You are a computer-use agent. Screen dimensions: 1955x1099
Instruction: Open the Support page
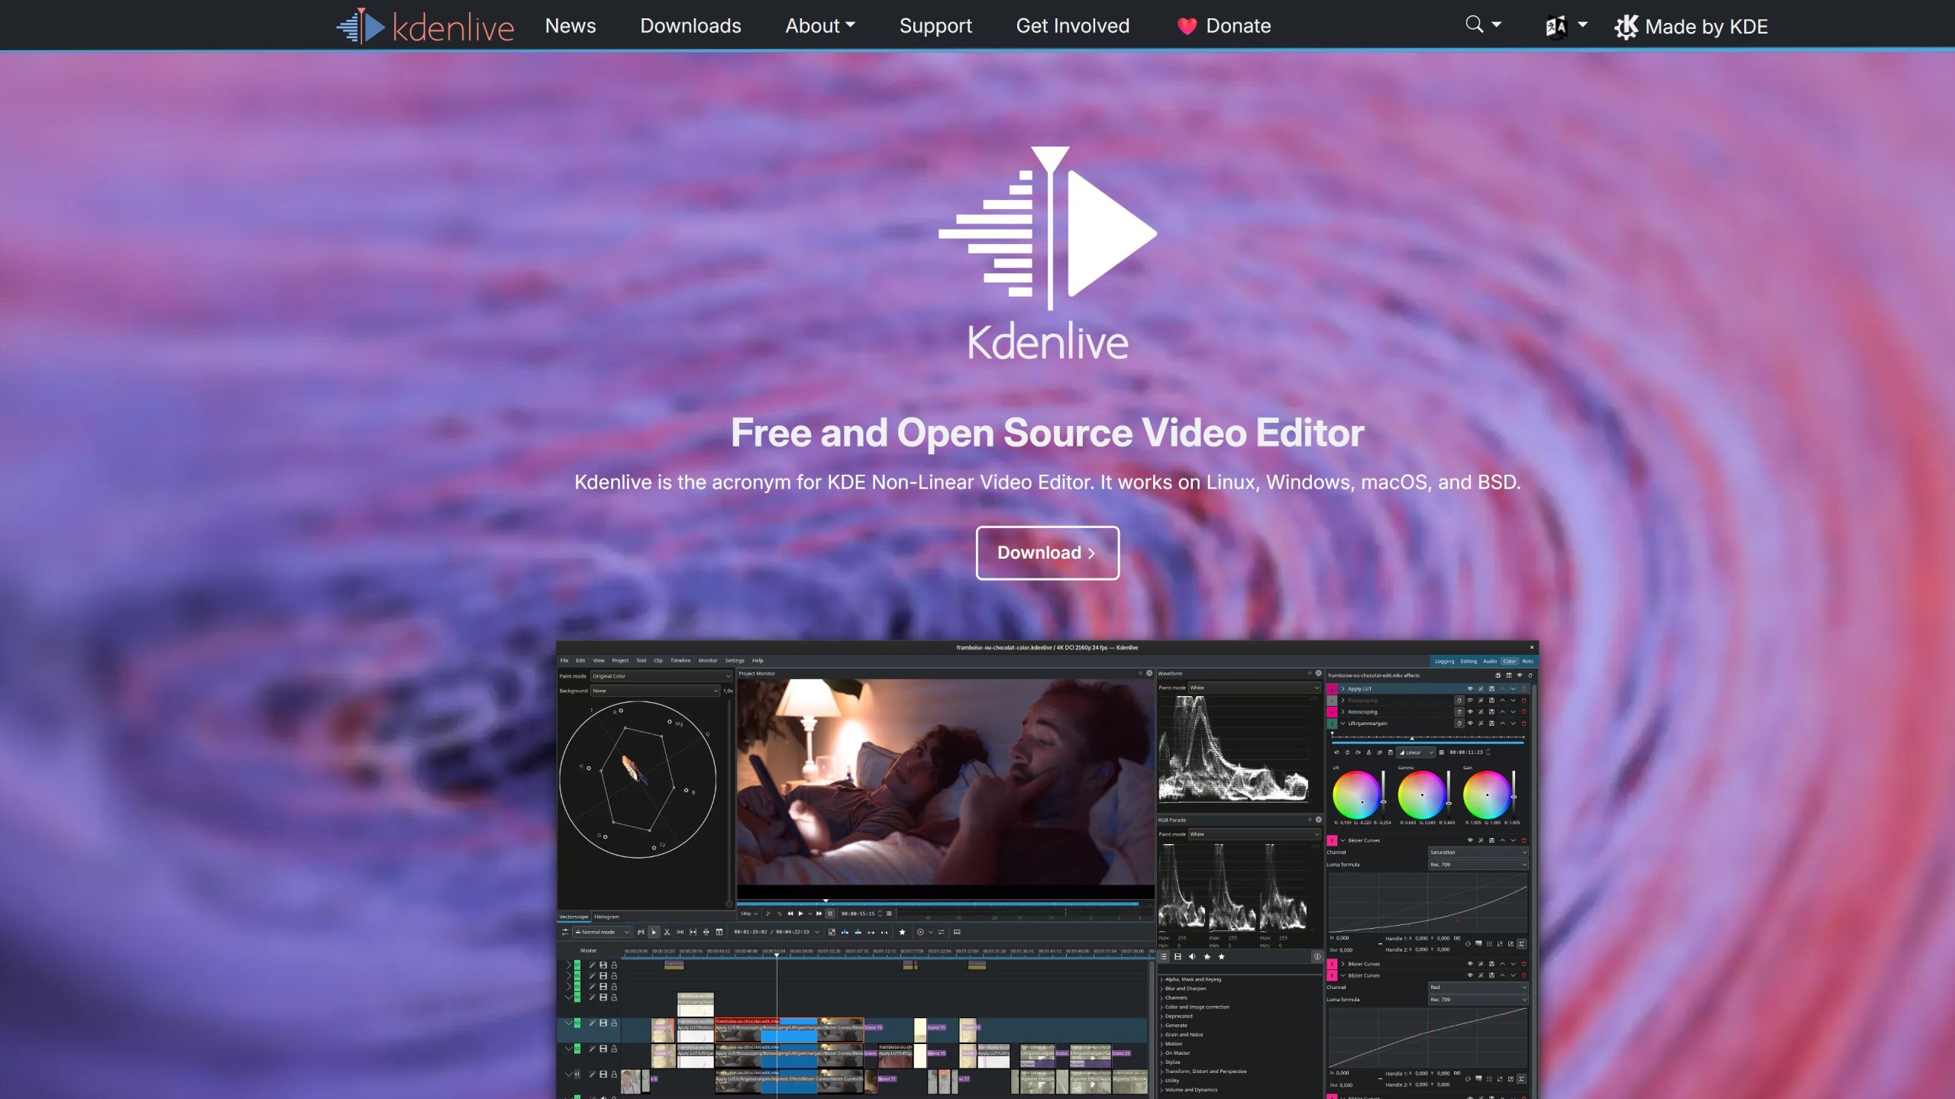[935, 26]
